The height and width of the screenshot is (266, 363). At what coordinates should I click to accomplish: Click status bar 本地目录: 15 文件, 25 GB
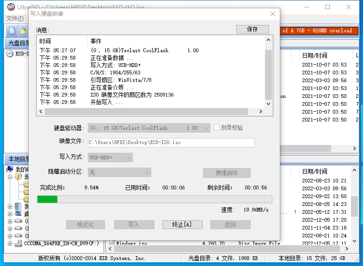point(312,258)
